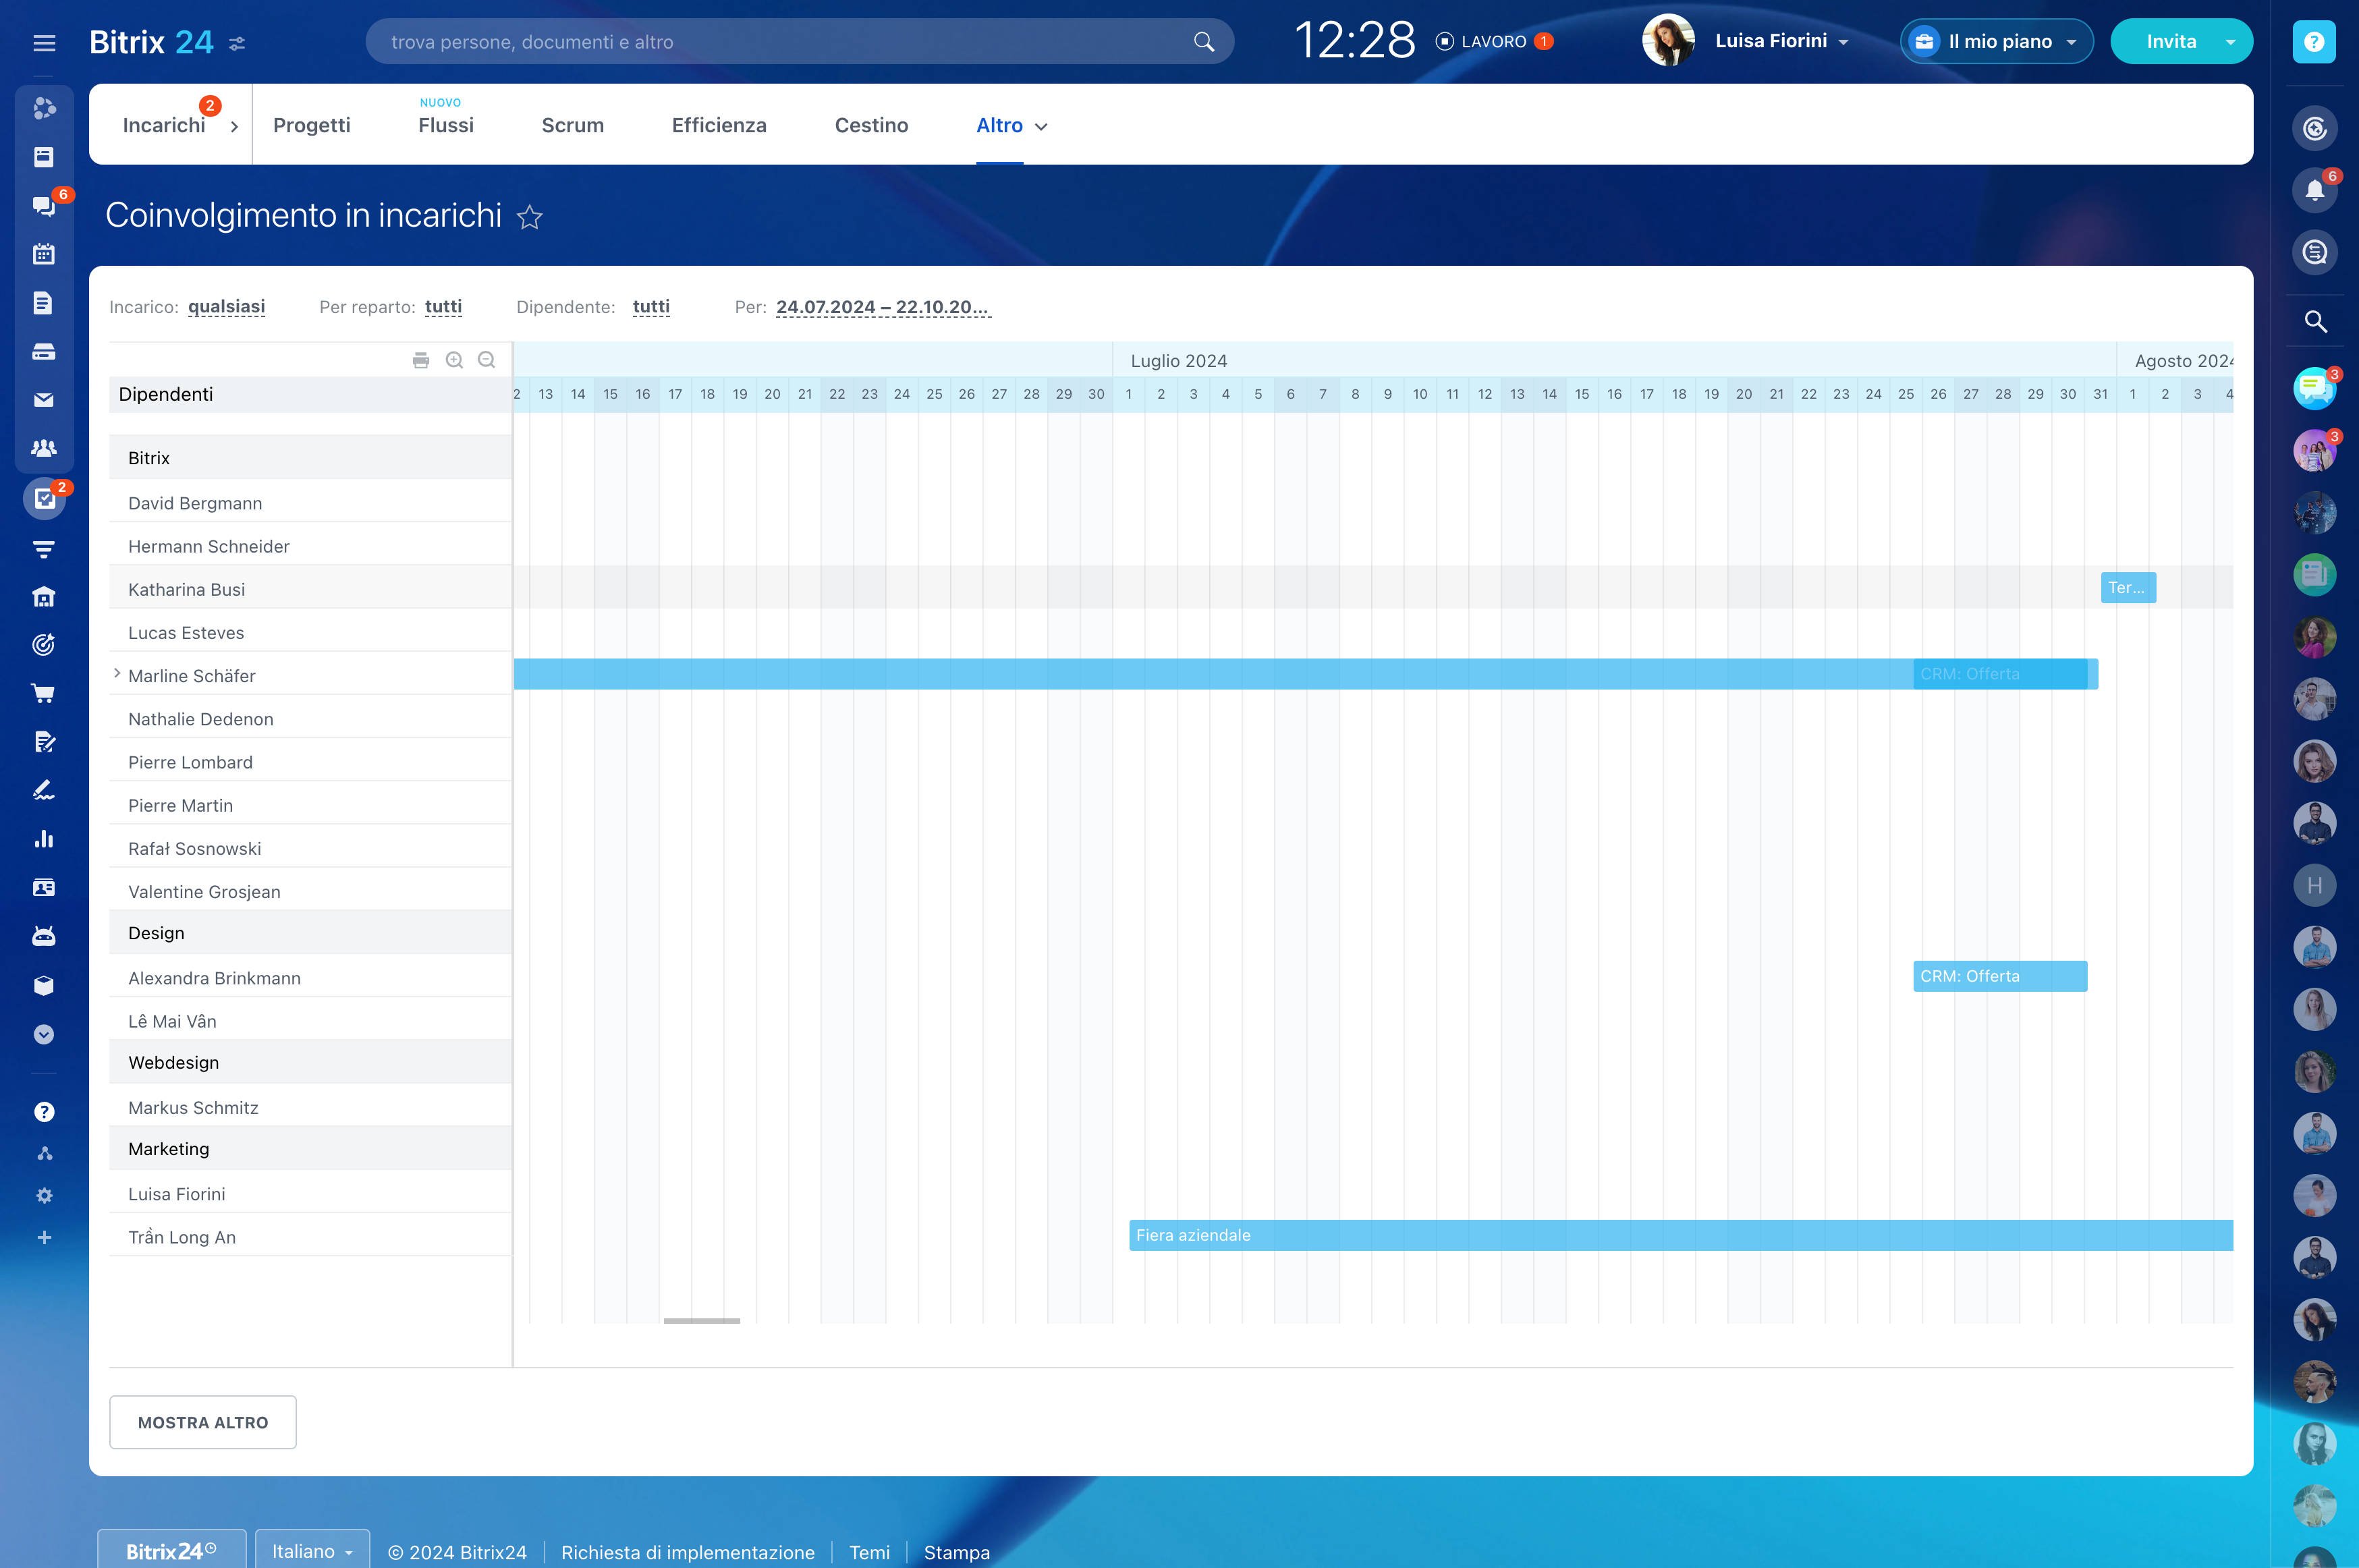Switch to the Efficienza tab
This screenshot has width=2359, height=1568.
[718, 126]
